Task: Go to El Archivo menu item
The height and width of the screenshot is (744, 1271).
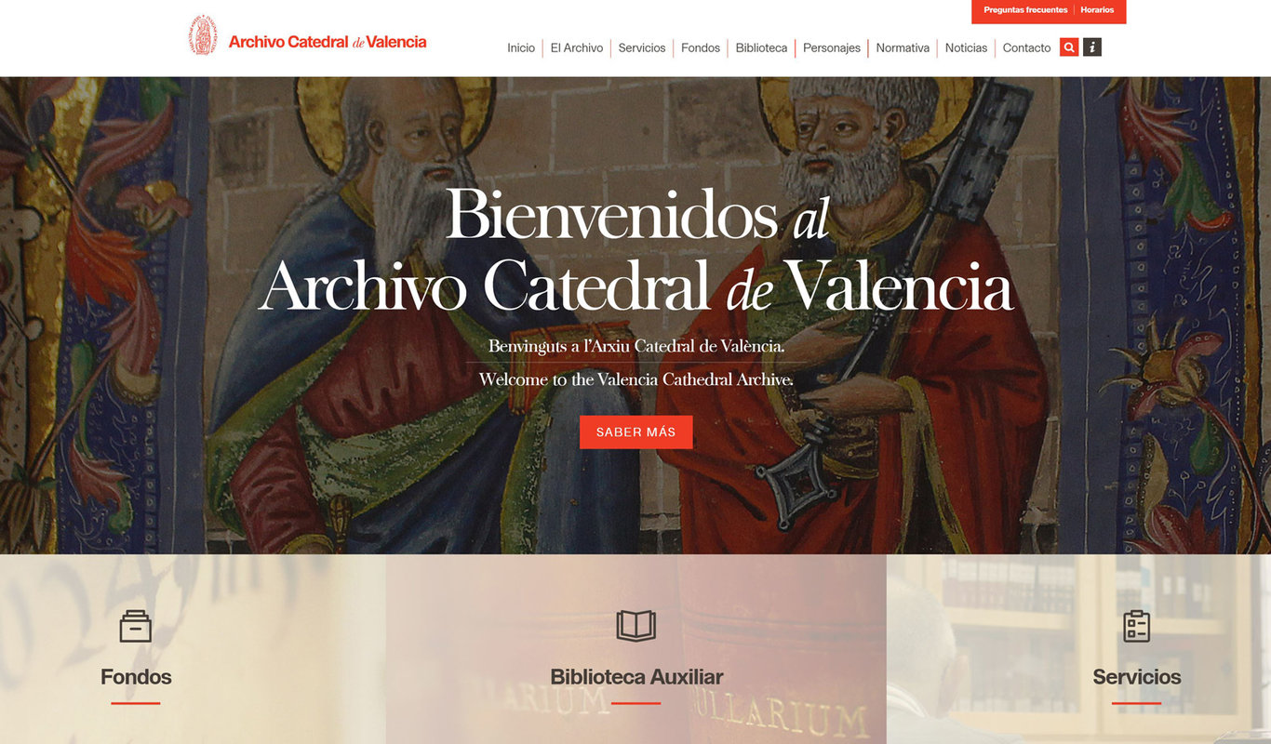Action: 577,47
